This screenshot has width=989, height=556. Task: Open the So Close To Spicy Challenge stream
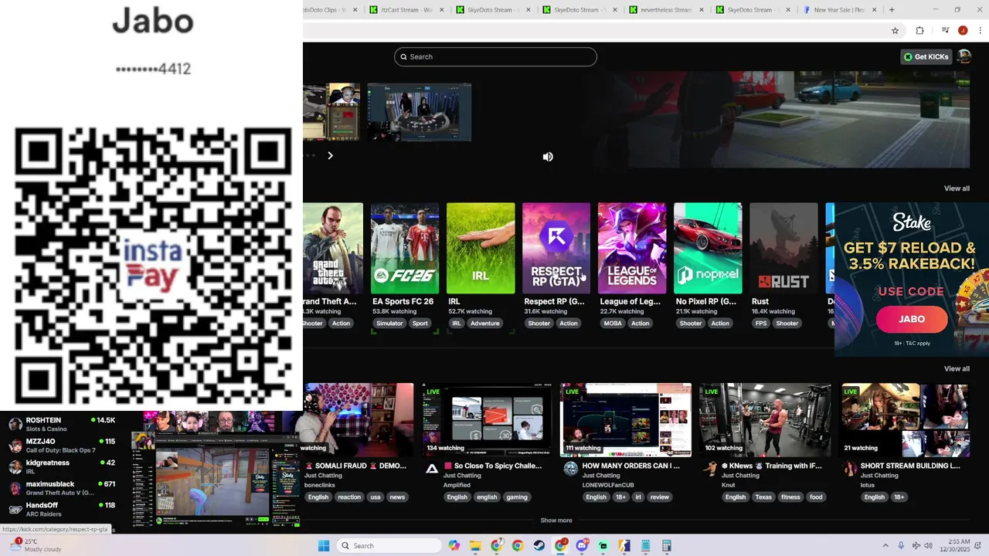pos(487,420)
